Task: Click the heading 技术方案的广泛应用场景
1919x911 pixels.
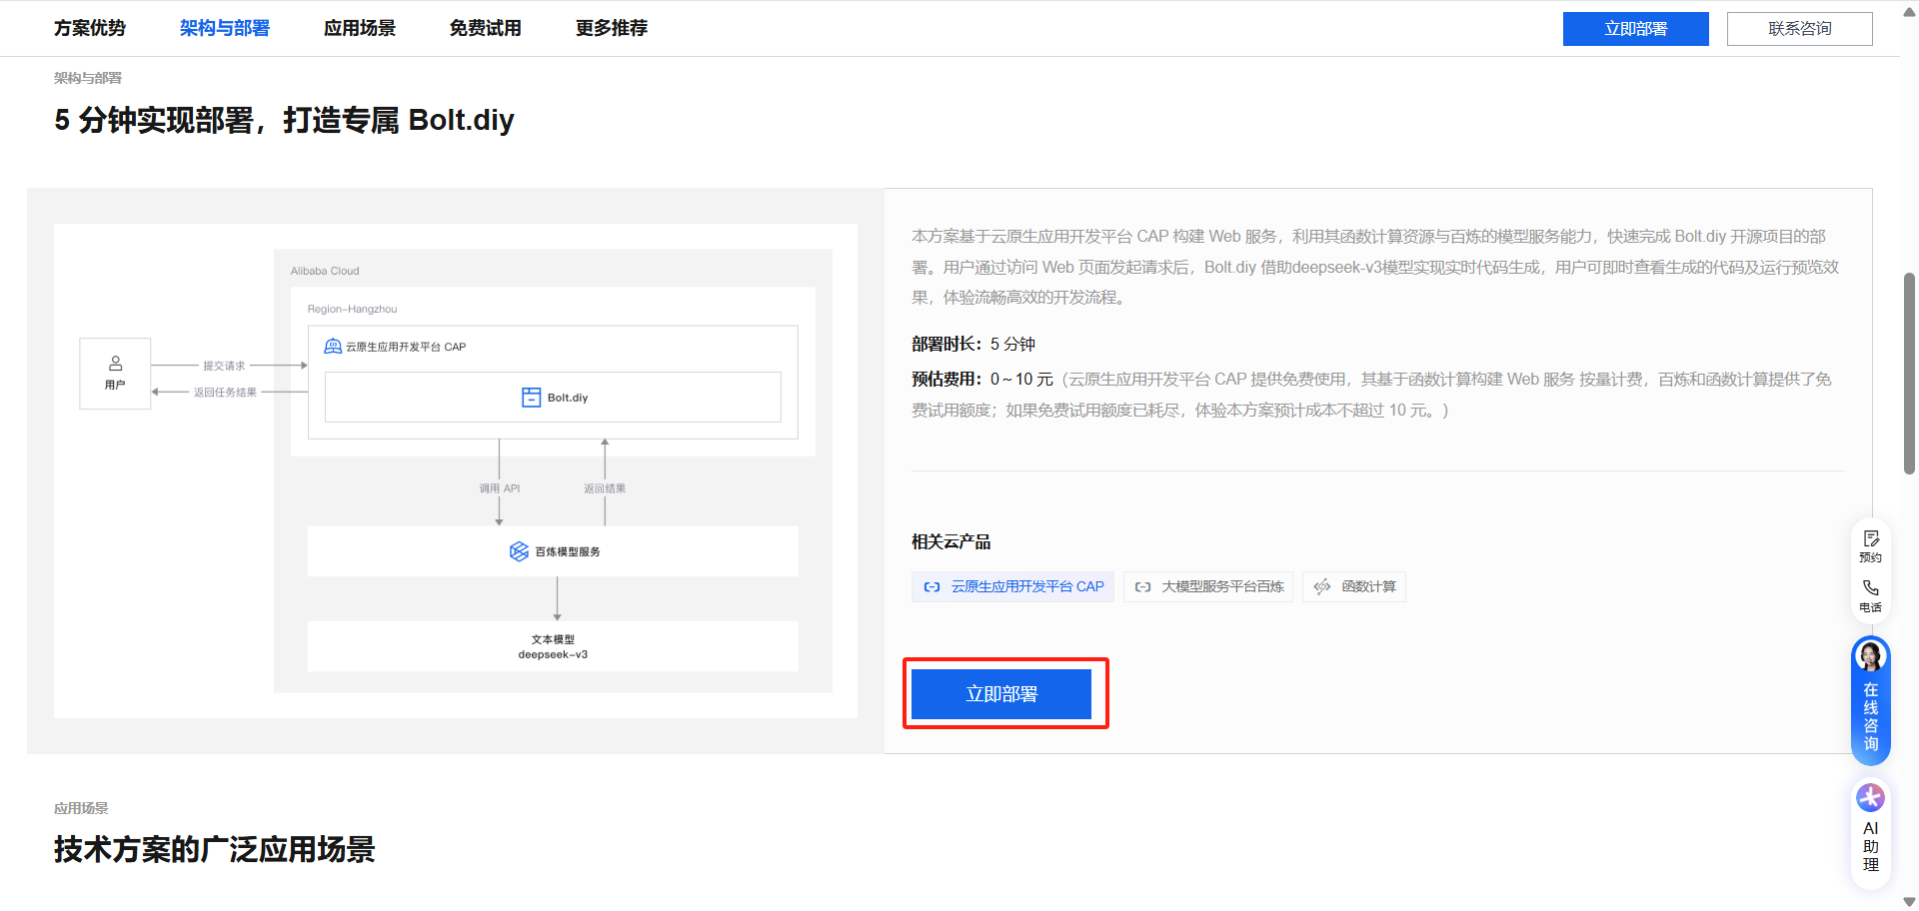Action: (x=215, y=850)
